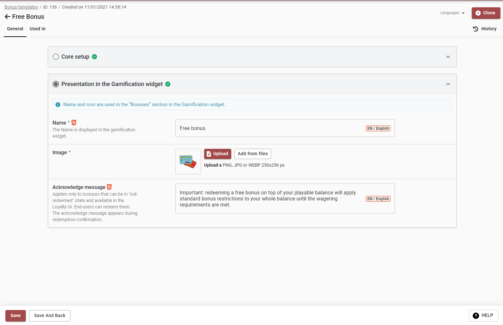
Task: Toggle EN / English tag in Name field
Action: pos(378,128)
